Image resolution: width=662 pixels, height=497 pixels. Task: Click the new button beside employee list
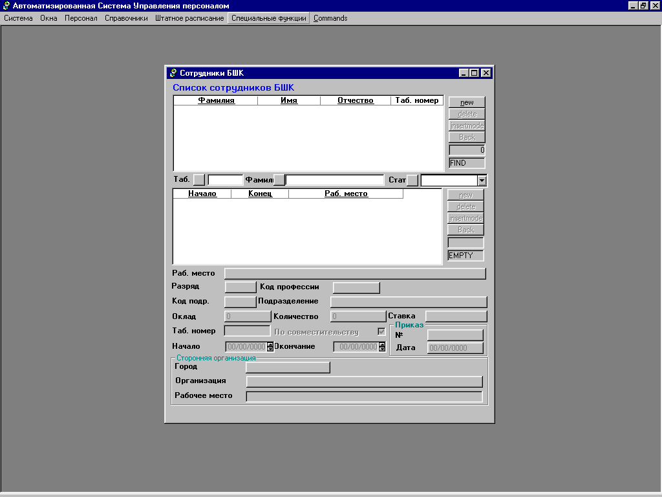click(x=467, y=102)
